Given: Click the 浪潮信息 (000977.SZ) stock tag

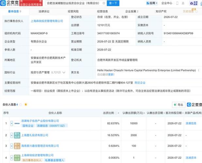Looking at the screenshot, I should pos(51,126).
